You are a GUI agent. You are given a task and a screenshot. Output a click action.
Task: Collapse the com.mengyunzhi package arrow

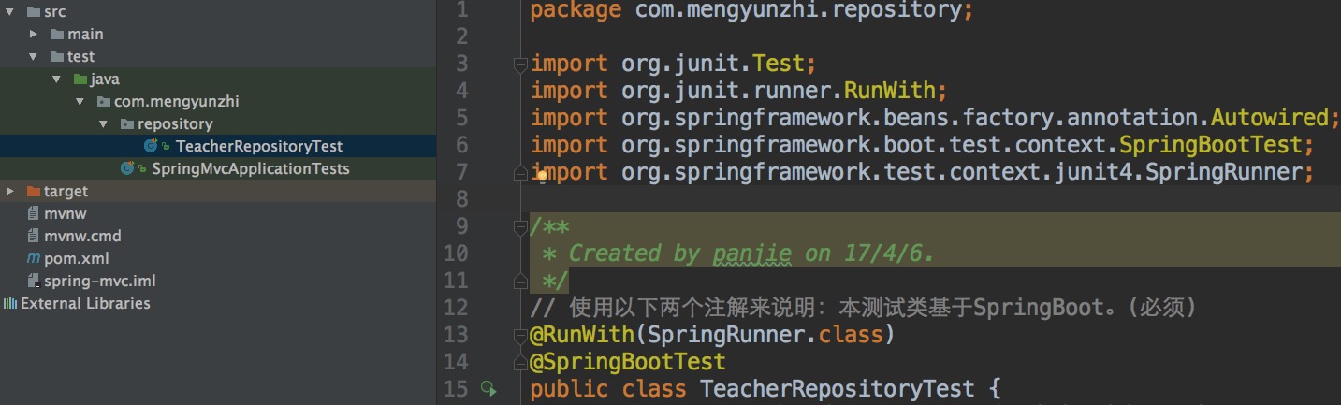(80, 102)
